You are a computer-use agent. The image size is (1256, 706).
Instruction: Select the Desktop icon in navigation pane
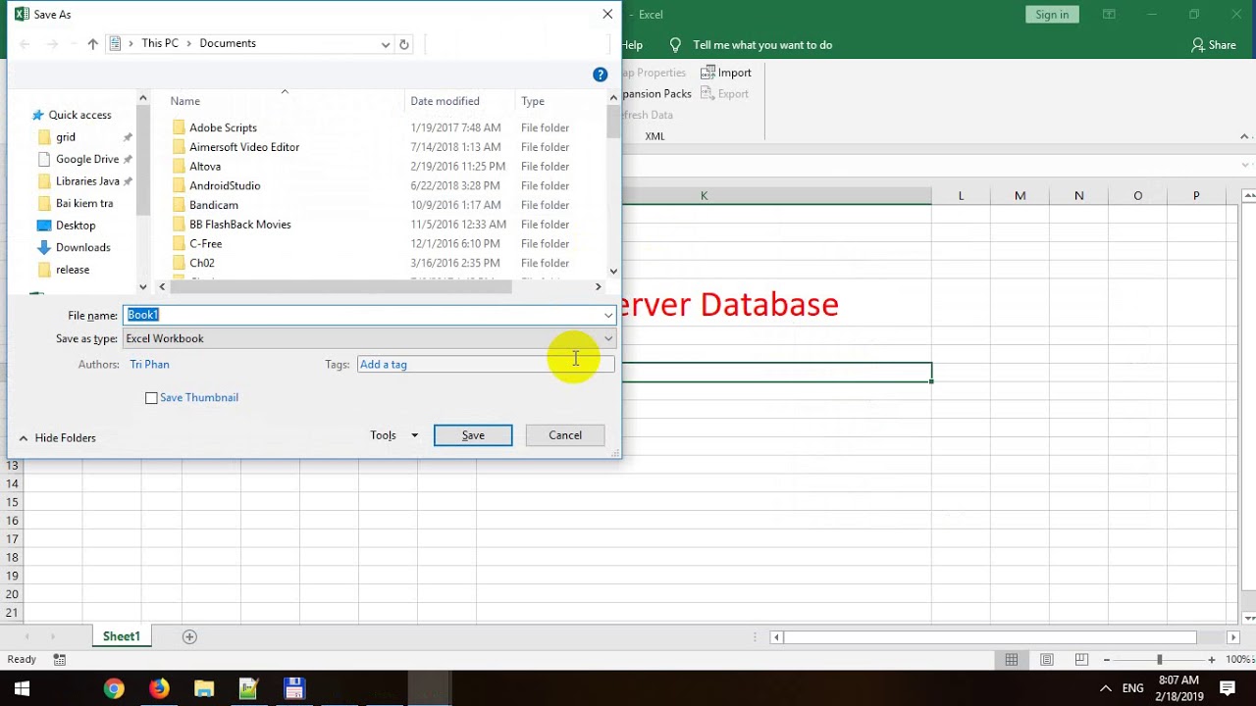point(43,226)
